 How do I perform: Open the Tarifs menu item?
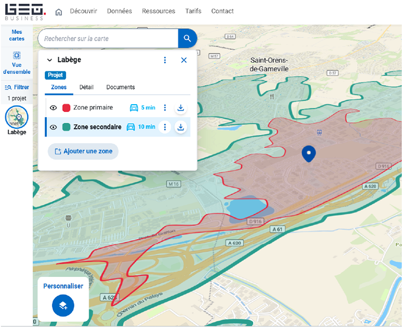coord(193,11)
